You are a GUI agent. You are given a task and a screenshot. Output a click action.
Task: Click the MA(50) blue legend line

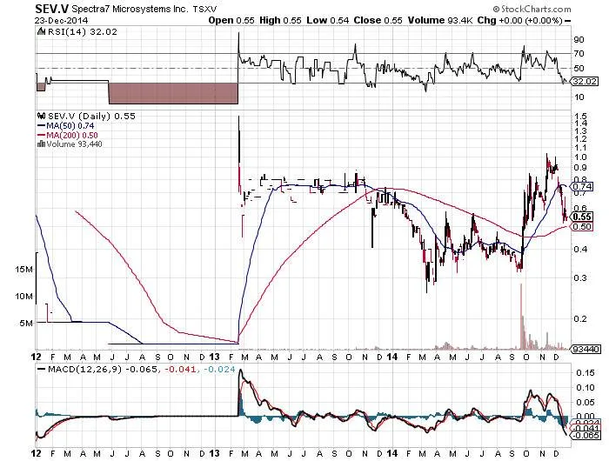pos(41,126)
